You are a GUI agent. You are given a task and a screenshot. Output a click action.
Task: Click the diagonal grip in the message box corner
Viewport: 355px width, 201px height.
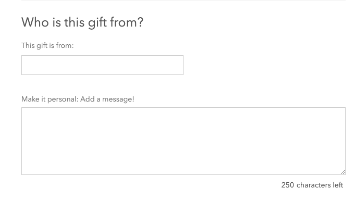coord(343,172)
